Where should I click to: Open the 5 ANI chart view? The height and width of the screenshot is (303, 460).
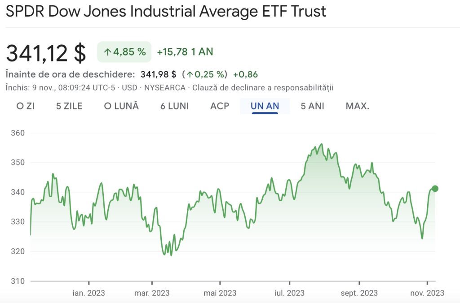(x=312, y=106)
